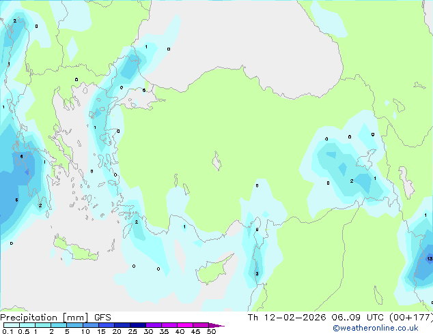Click the '13' precipitation value on the map
This screenshot has height=334, width=433.
[x=430, y=258]
